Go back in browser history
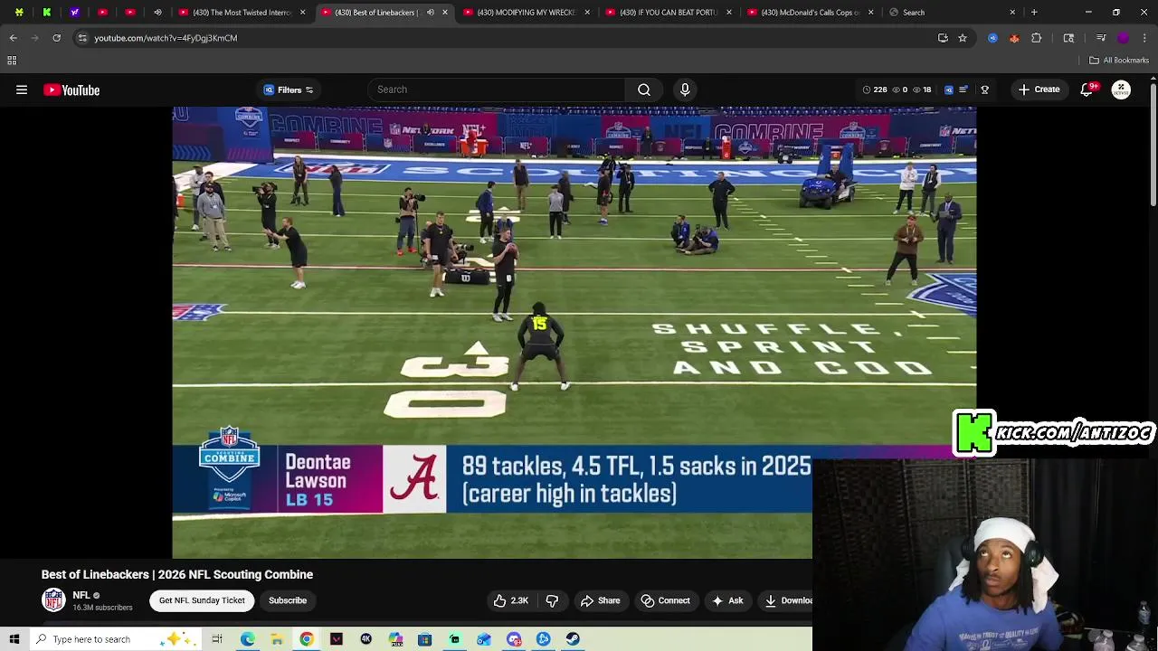This screenshot has width=1158, height=651. coord(14,38)
